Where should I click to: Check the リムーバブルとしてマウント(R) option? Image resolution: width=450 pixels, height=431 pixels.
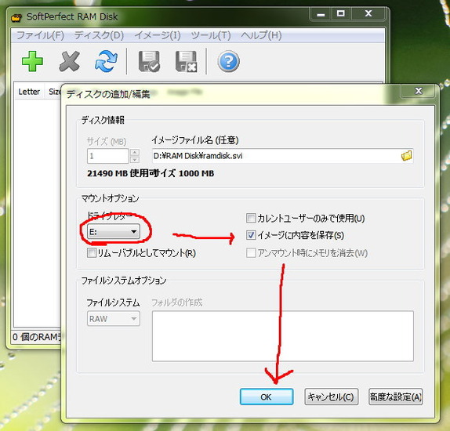(92, 253)
